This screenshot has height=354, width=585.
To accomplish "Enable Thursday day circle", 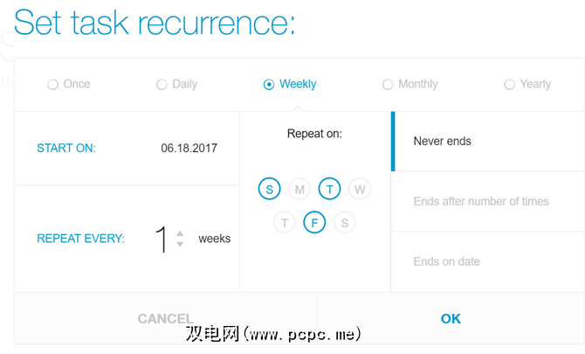I will 285,223.
